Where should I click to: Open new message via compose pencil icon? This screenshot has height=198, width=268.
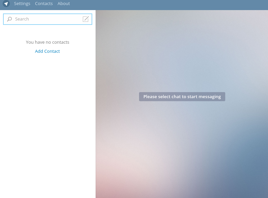pos(86,19)
